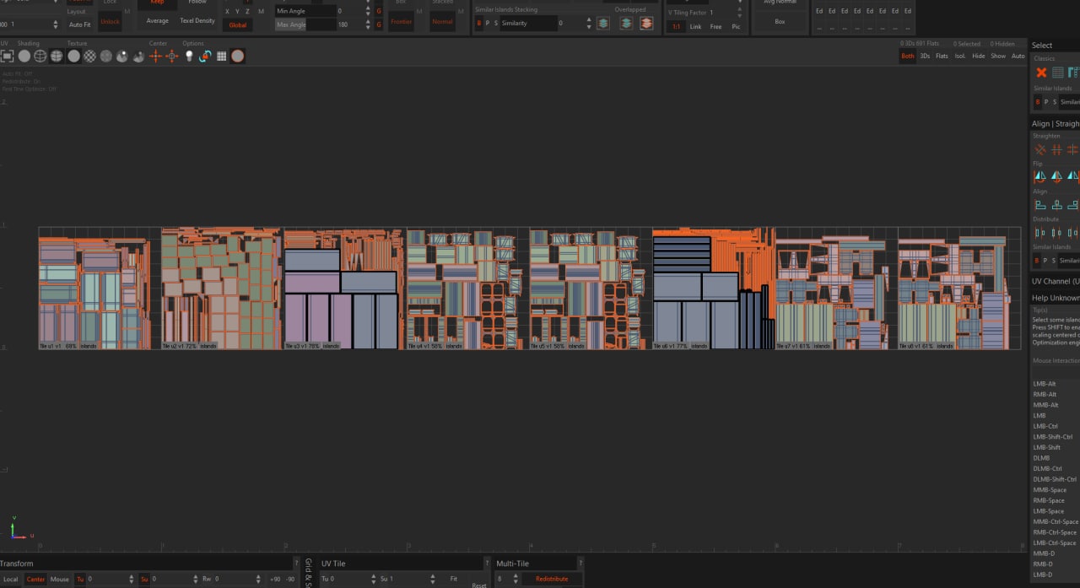
Task: Click second Flip icon
Action: (x=1056, y=176)
